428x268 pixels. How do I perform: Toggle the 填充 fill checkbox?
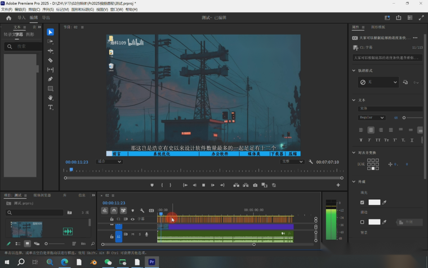[362, 203]
